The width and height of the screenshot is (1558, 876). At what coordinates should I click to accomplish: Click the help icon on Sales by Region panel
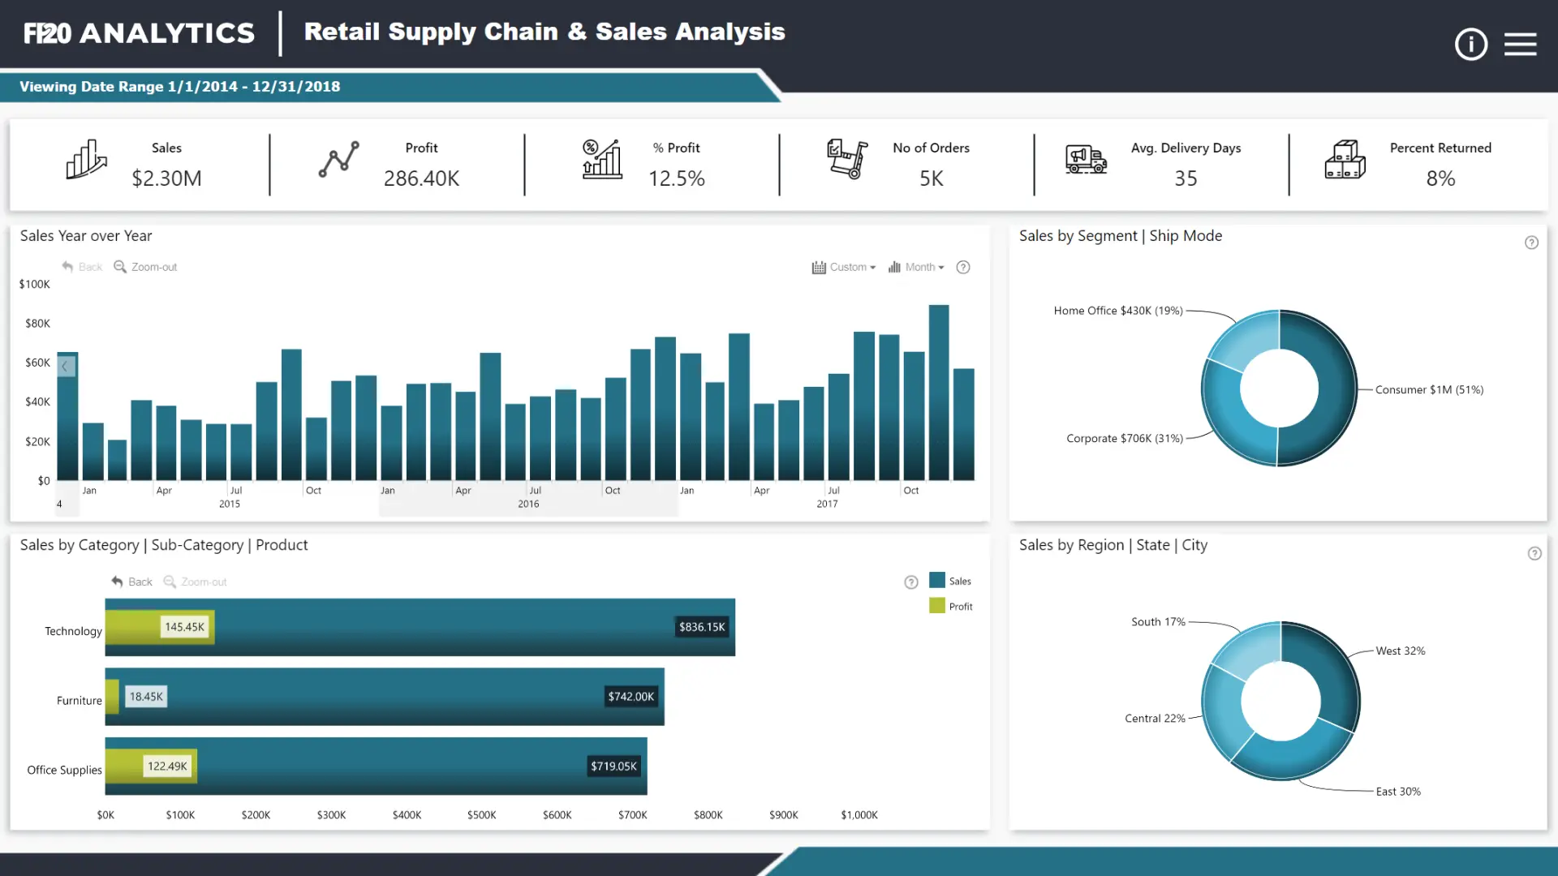pyautogui.click(x=1535, y=553)
